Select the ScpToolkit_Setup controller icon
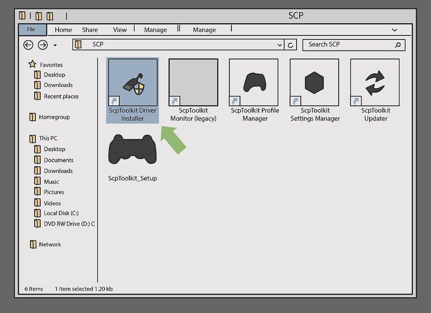The width and height of the screenshot is (431, 313). (133, 149)
